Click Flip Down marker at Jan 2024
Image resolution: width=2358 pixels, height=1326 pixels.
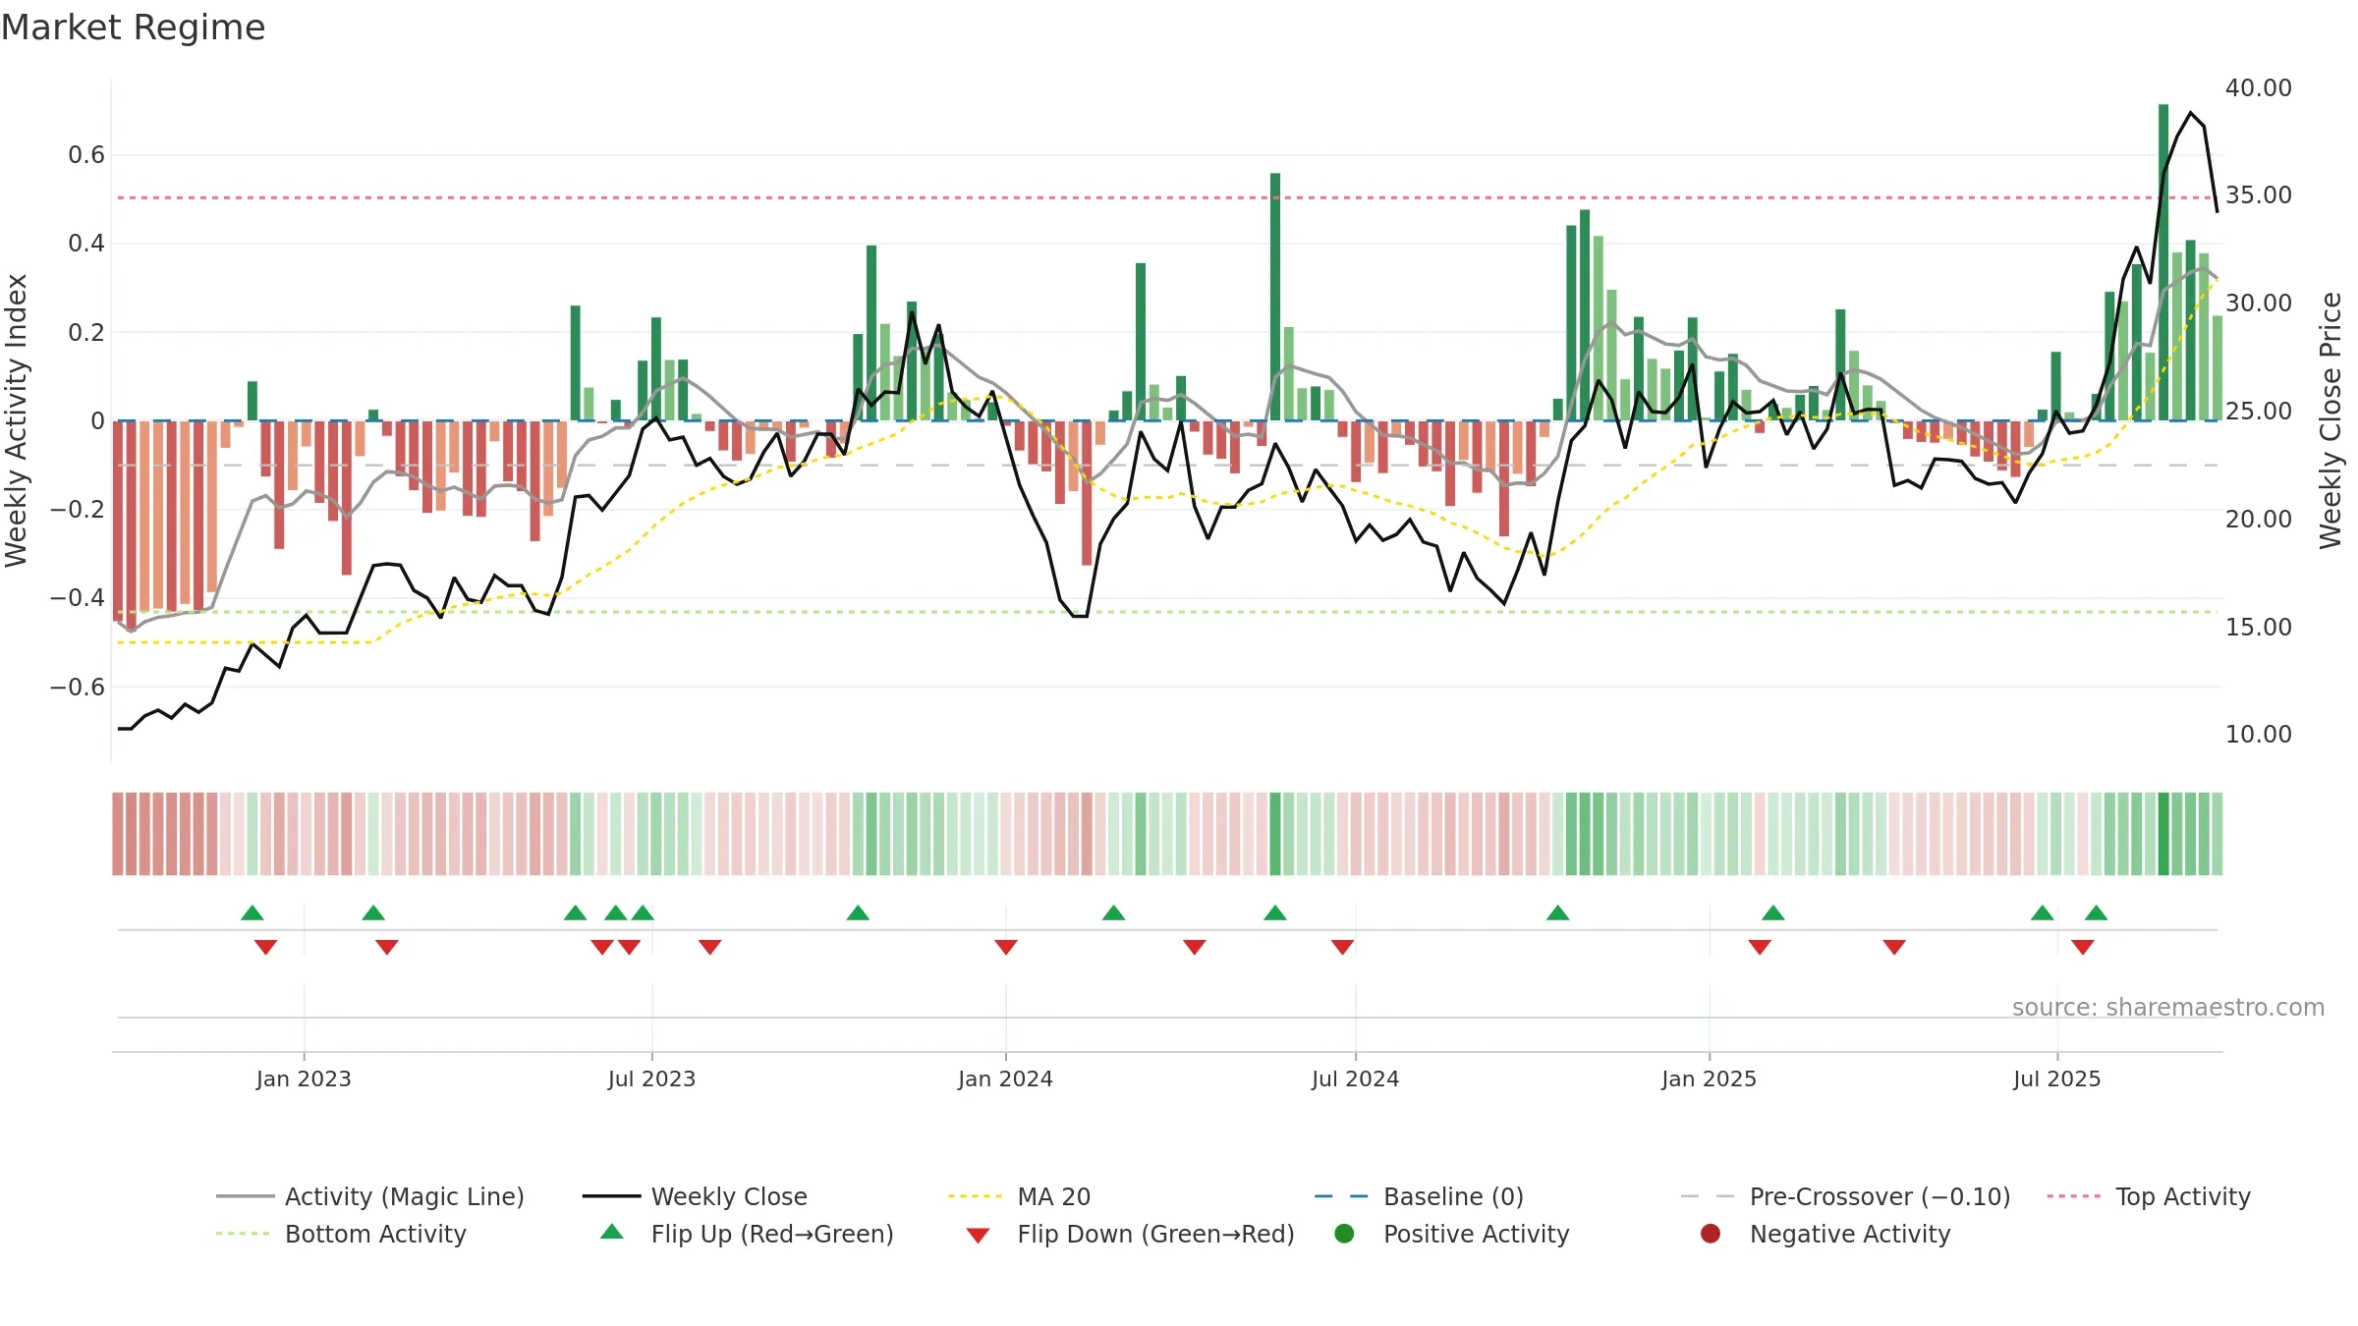click(x=1006, y=947)
